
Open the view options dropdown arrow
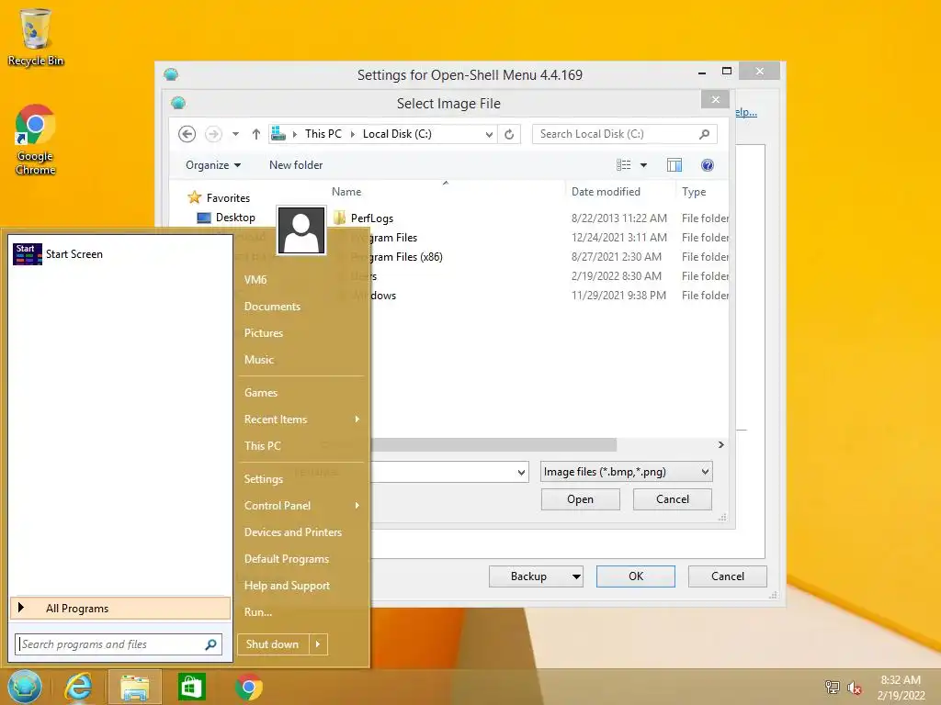643,165
